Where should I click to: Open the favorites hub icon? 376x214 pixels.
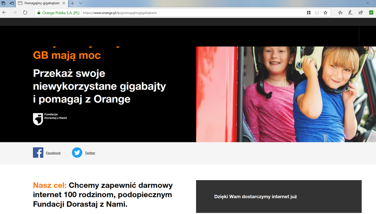tap(340, 13)
